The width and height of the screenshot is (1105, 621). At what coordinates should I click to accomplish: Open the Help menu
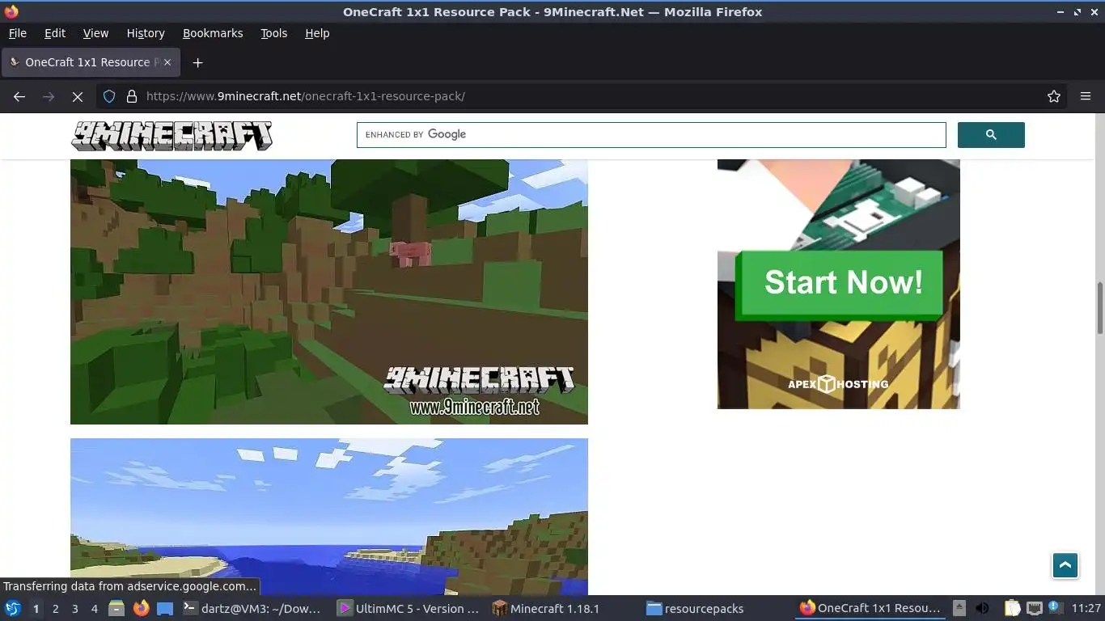tap(317, 33)
